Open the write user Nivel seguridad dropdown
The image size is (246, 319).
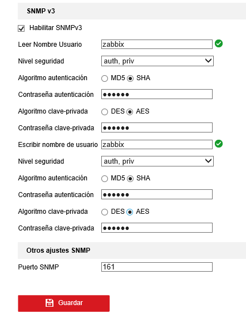point(158,161)
